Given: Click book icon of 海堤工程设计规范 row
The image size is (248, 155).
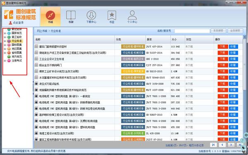Looking at the screenshot, I should coord(36,134).
